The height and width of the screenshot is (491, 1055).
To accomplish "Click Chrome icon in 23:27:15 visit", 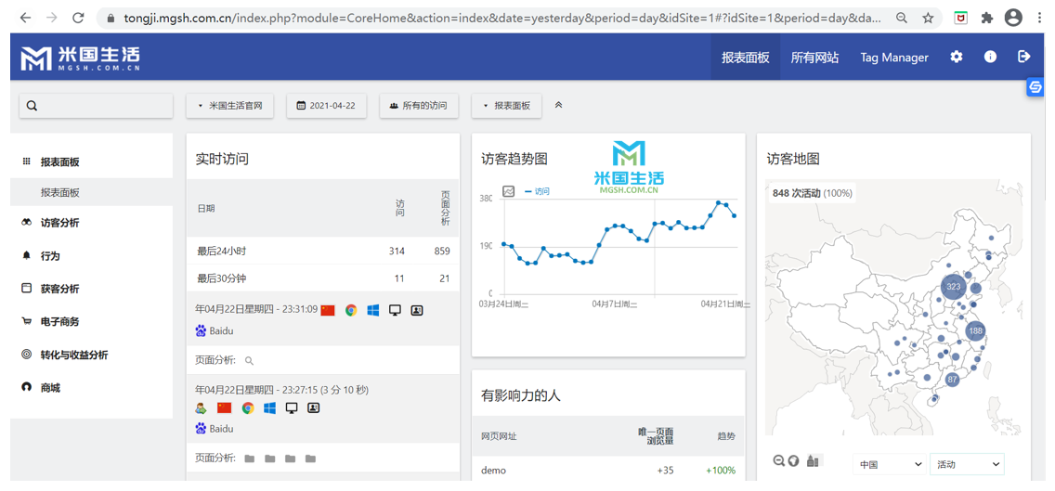I will click(x=248, y=408).
